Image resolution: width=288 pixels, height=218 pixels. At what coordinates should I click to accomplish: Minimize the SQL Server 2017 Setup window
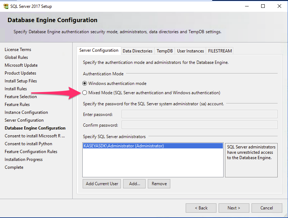click(x=247, y=6)
